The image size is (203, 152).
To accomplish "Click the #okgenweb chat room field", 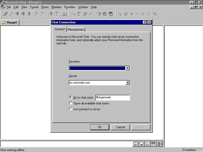I will click(113, 98).
